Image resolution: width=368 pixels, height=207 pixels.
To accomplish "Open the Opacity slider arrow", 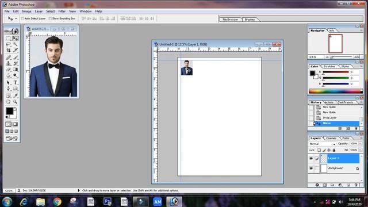I will tap(361, 143).
